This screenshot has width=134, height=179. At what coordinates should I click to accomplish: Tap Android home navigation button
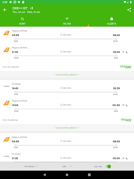67,175
